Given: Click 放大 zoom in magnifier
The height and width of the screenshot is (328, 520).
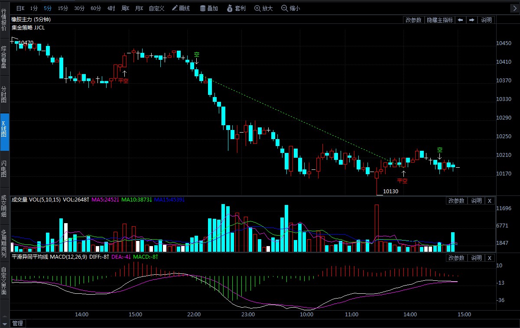Looking at the screenshot, I should point(263,8).
